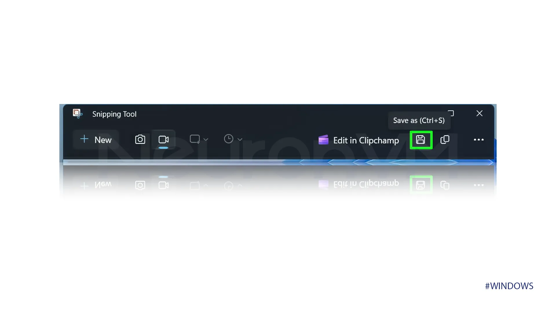Click the Save as icon (Ctrl+S)
Image resolution: width=556 pixels, height=312 pixels.
pyautogui.click(x=420, y=140)
